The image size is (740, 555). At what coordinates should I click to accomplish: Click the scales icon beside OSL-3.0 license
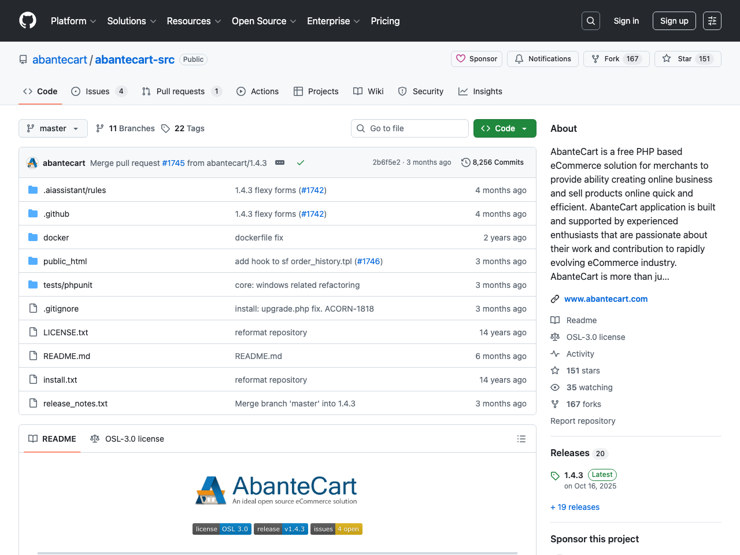tap(555, 337)
